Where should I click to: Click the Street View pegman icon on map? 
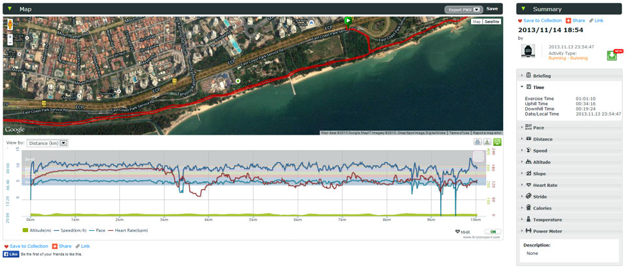[9, 24]
